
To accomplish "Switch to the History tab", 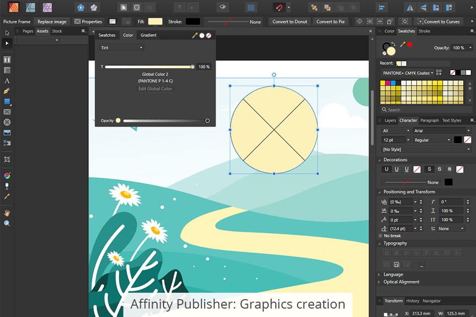I will [x=413, y=301].
